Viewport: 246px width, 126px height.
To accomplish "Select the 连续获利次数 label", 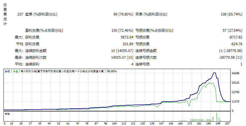I will coord(36,58).
